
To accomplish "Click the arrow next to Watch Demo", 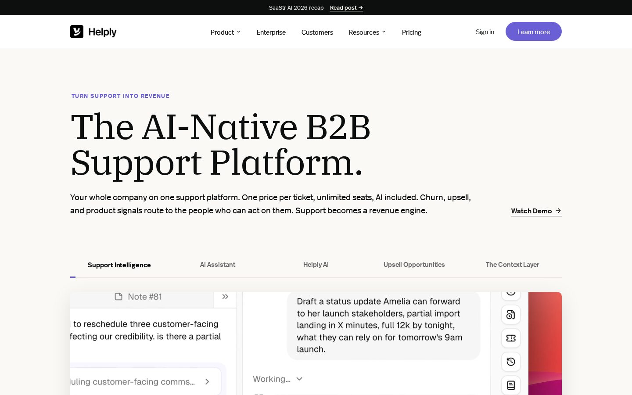I will click(558, 211).
